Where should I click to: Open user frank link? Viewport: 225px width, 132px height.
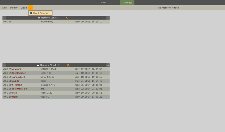coord(15,97)
